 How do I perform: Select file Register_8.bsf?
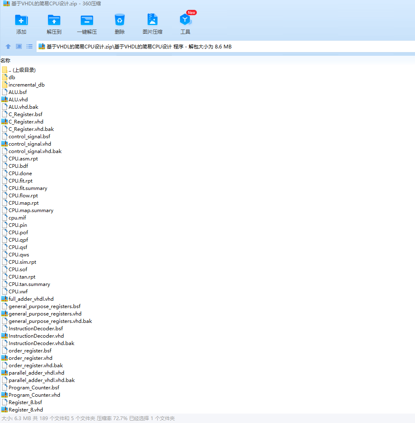tap(25, 402)
